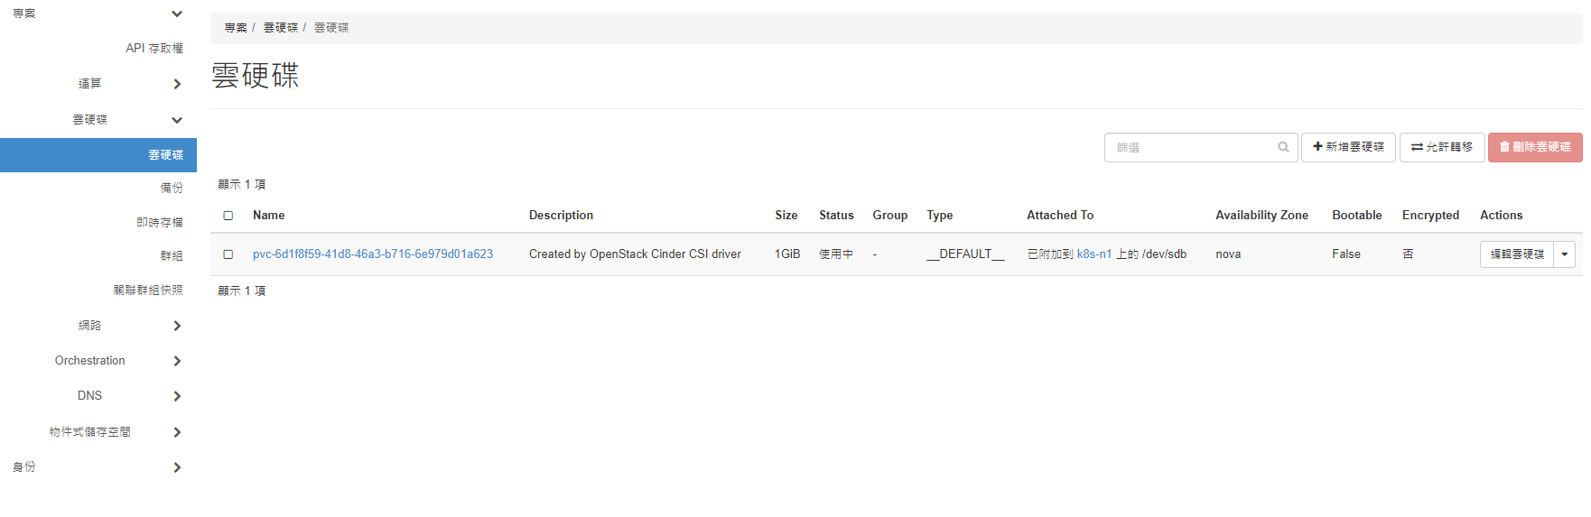Click the red 刪除雲硬碟 delete button

point(1535,147)
